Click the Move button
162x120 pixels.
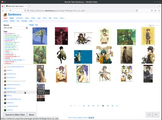[x=32, y=115]
